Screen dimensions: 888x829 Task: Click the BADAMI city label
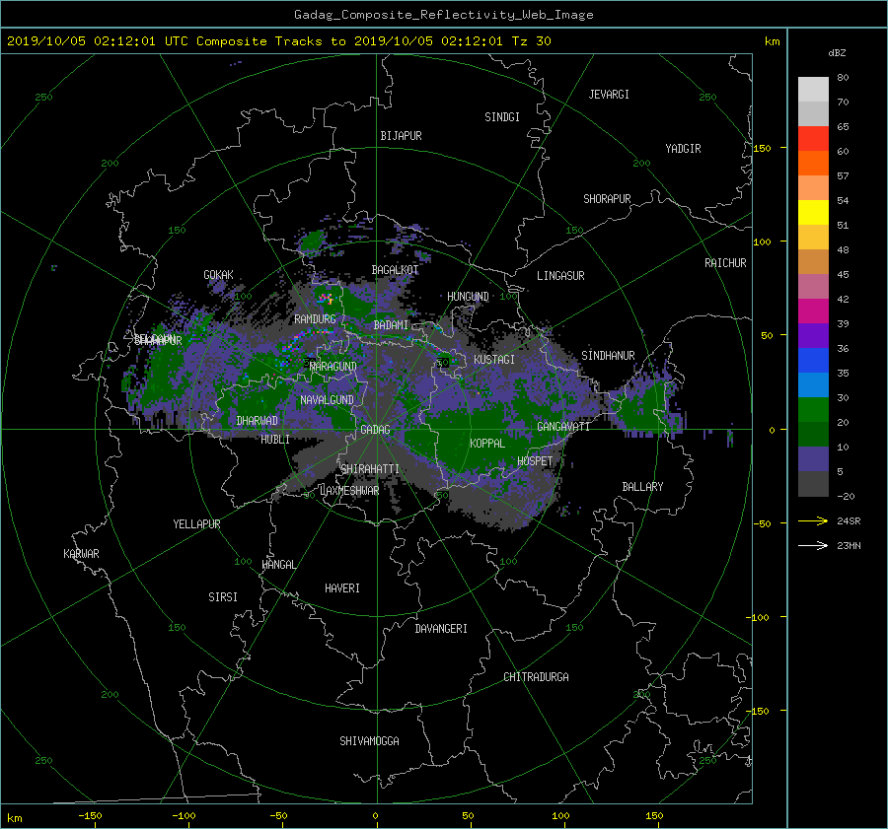[391, 325]
